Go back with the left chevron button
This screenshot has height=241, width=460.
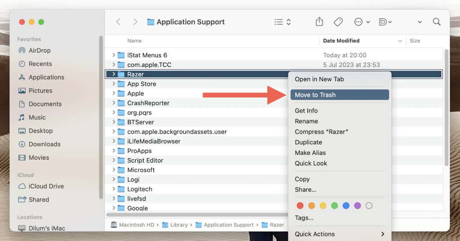tap(118, 22)
